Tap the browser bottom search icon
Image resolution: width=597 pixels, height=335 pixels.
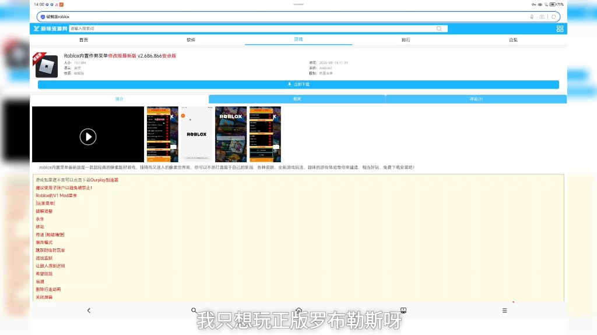pyautogui.click(x=194, y=311)
